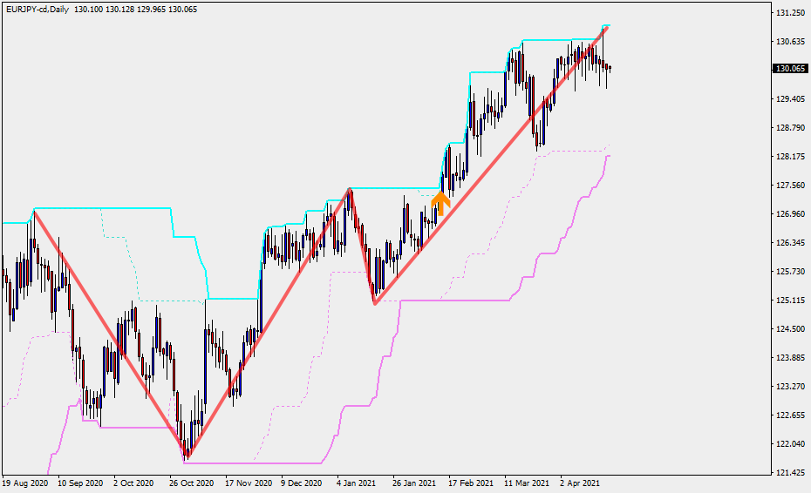The width and height of the screenshot is (811, 493).
Task: Click the 19 Aug 2020 date label
Action: click(24, 483)
